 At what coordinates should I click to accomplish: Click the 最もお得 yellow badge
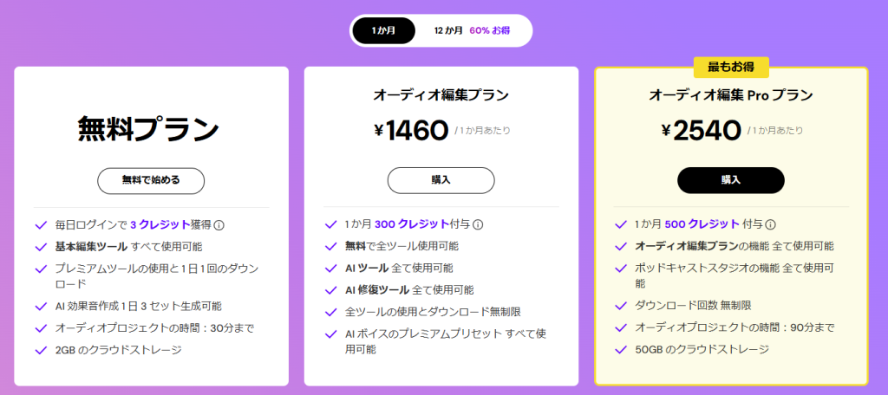tap(731, 67)
